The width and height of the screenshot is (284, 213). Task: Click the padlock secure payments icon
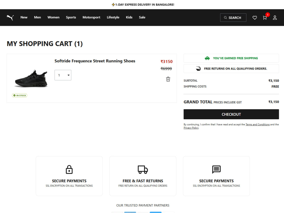click(69, 170)
